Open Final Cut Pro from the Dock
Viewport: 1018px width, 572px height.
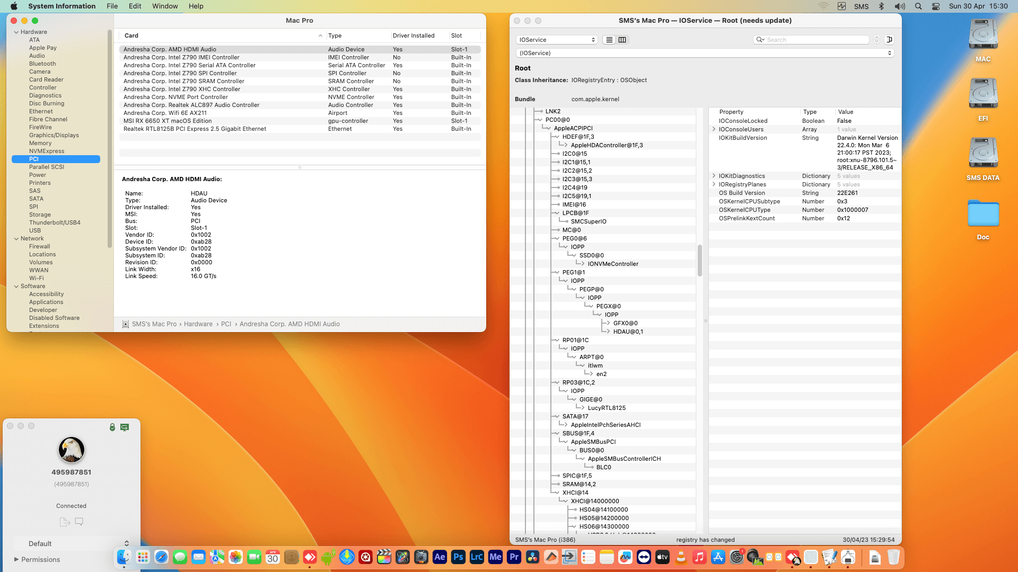(384, 557)
